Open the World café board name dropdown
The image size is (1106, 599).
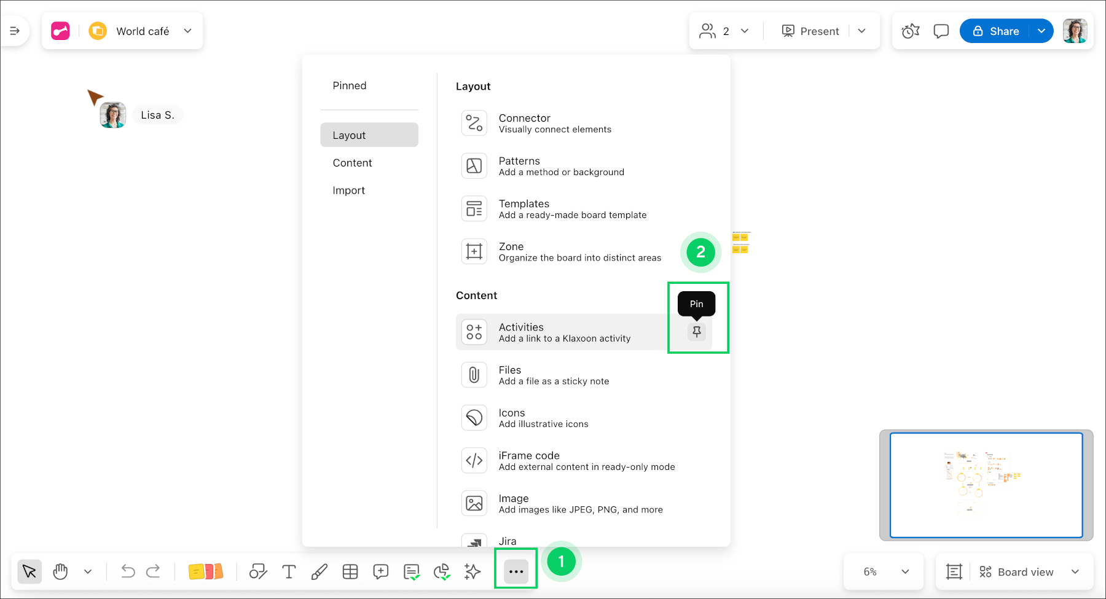click(187, 31)
